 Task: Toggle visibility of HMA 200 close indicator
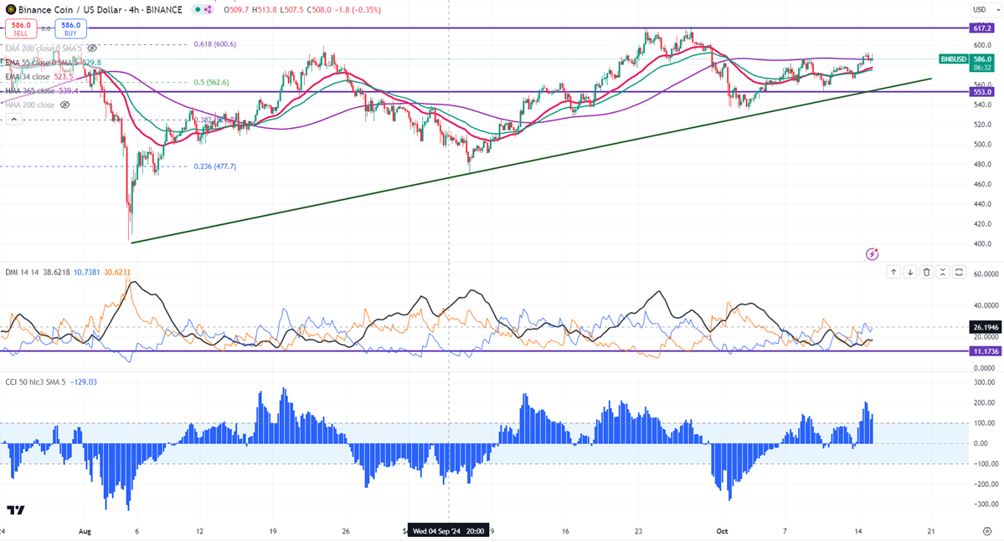tap(64, 105)
